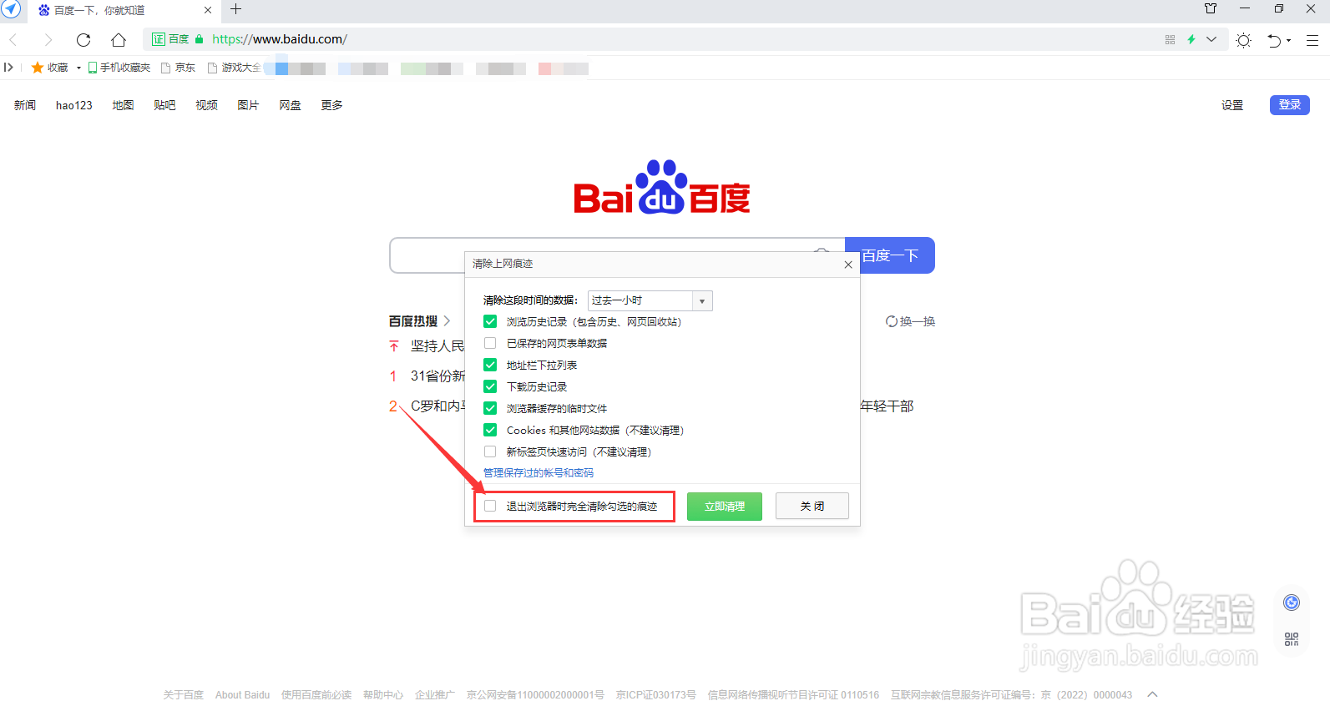Close the 清除上网痕迹 dialog with X

(x=848, y=265)
